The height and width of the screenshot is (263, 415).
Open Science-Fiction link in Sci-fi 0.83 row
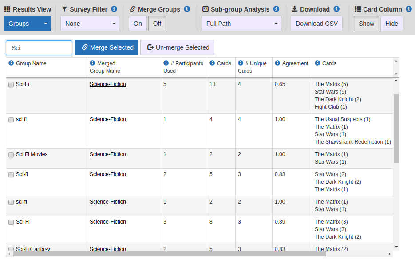click(108, 174)
